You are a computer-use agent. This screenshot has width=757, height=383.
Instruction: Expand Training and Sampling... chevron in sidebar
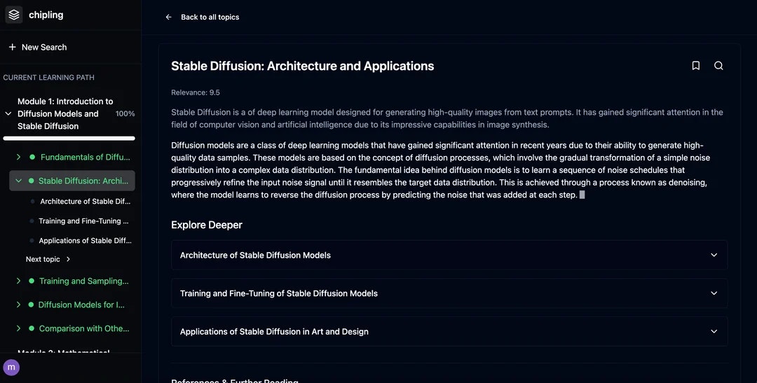point(18,281)
